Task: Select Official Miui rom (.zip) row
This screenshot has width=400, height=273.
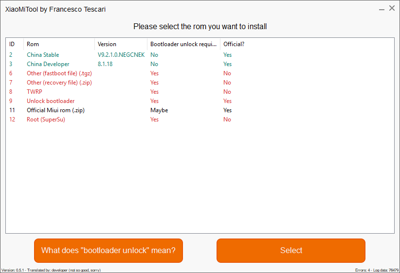Action: pyautogui.click(x=56, y=110)
